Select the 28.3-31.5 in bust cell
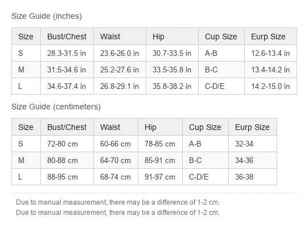The image size is (308, 236). click(x=67, y=53)
